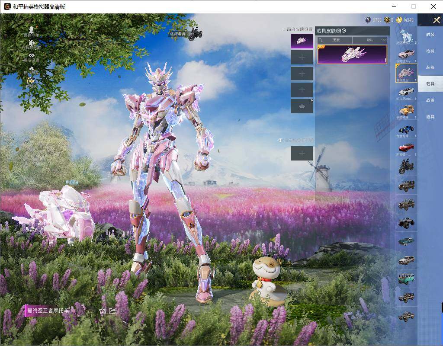Open the puzzle-piece decompose icon

(31, 43)
